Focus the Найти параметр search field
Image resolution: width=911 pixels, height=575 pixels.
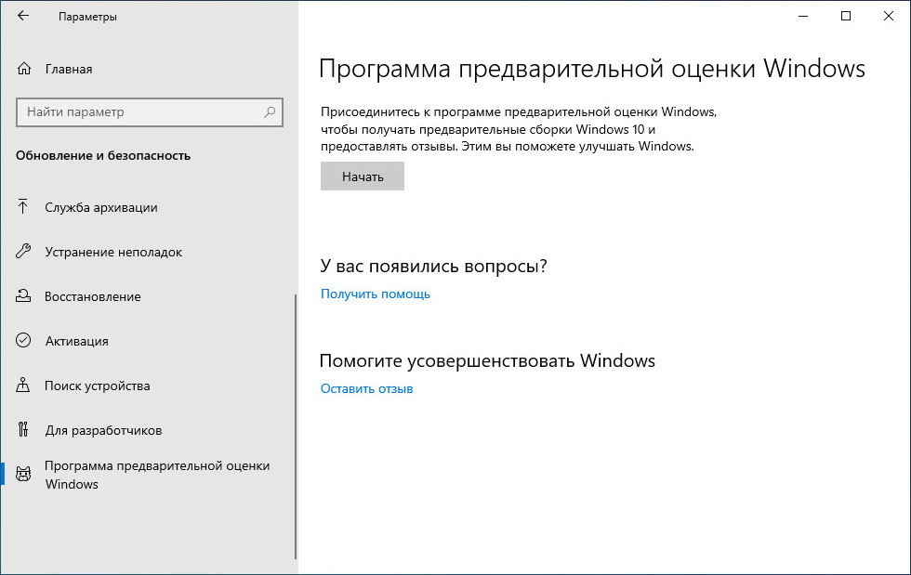[150, 111]
